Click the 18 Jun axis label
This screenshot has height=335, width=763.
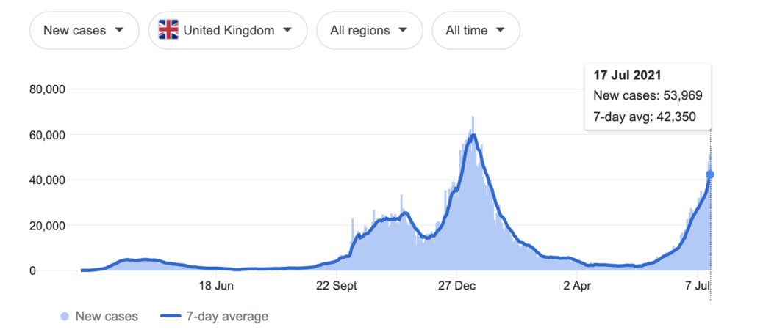coord(216,286)
